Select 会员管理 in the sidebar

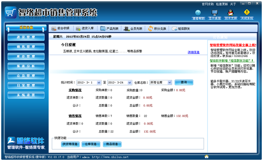(26, 76)
